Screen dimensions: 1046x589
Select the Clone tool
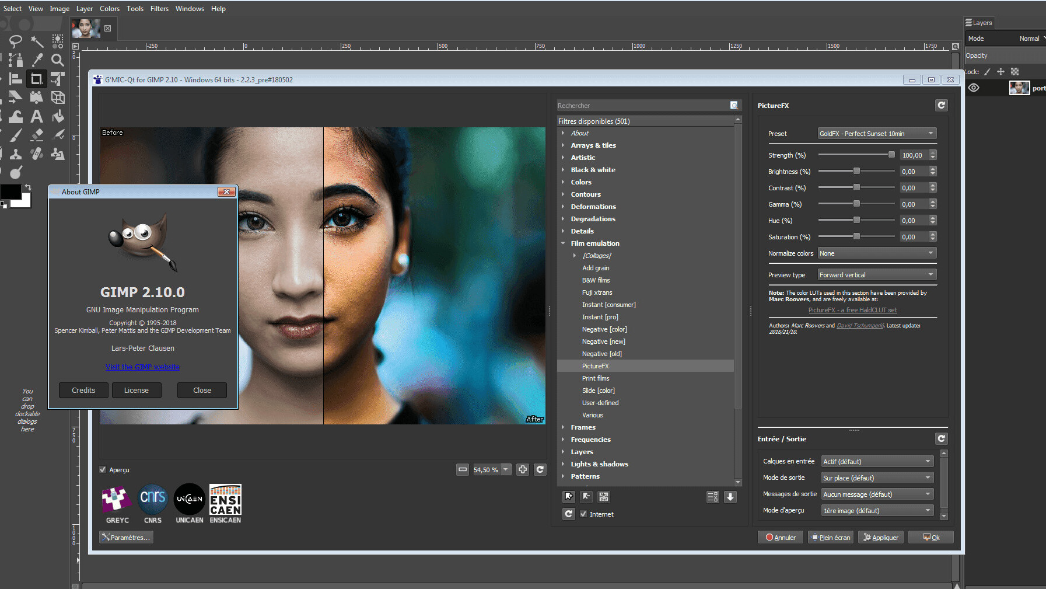pyautogui.click(x=16, y=155)
